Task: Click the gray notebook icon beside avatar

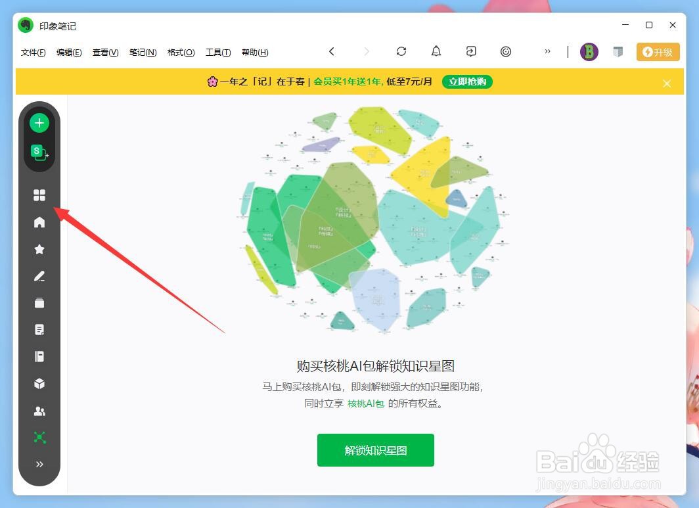Action: pos(618,52)
